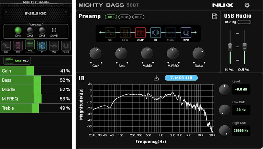
Task: Switch to the CH3 preamp tab
Action: click(x=138, y=17)
